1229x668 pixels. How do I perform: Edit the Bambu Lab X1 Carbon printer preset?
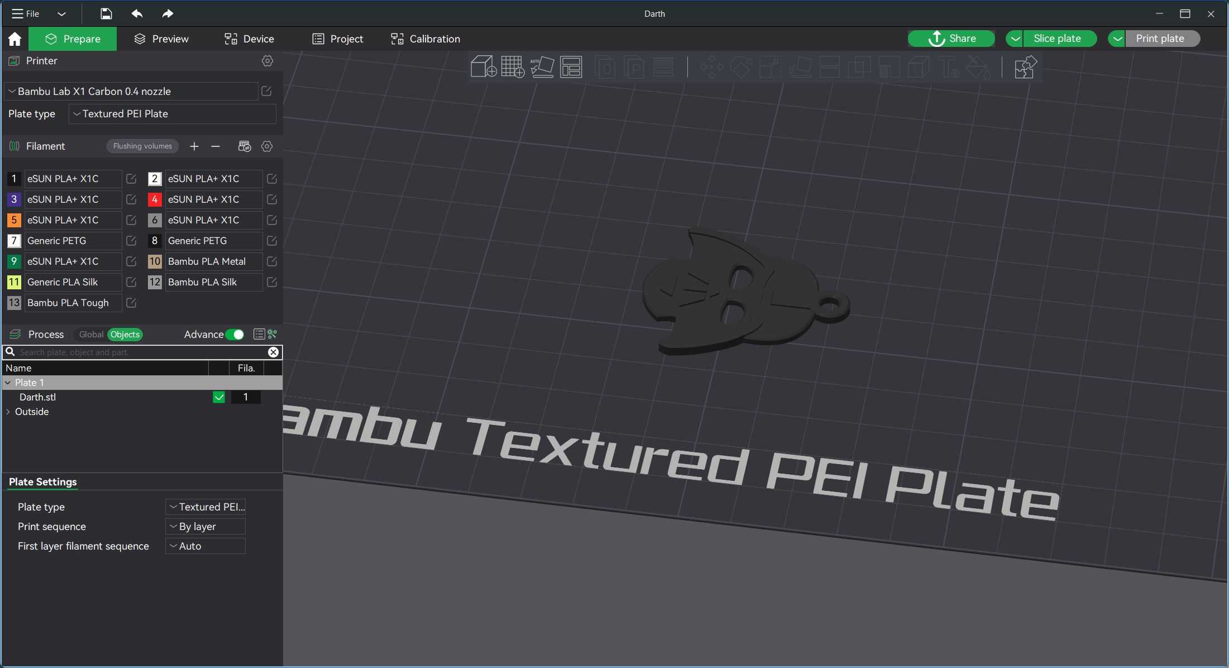click(266, 91)
